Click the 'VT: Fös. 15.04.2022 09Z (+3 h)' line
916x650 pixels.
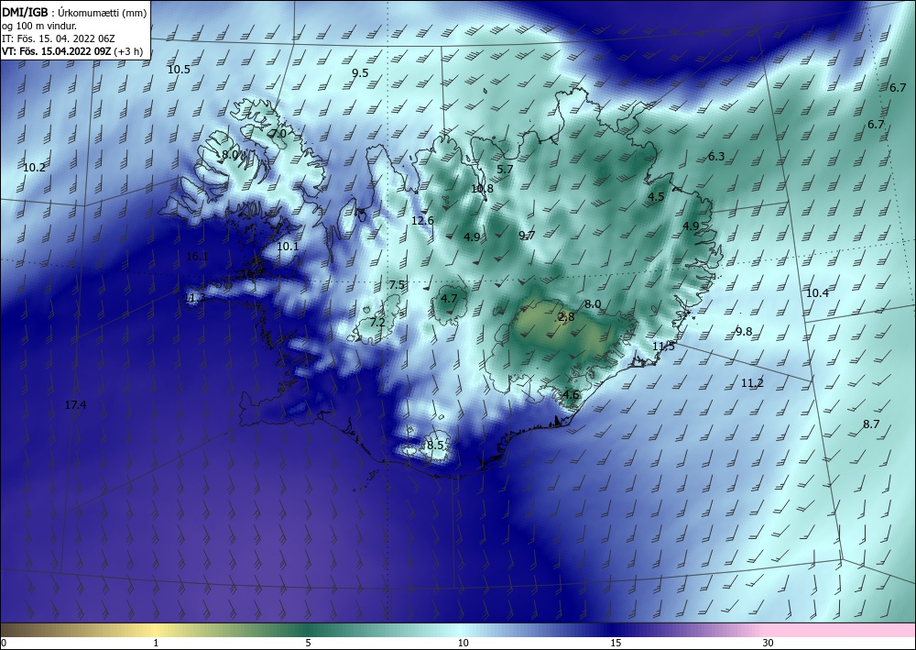tap(71, 51)
